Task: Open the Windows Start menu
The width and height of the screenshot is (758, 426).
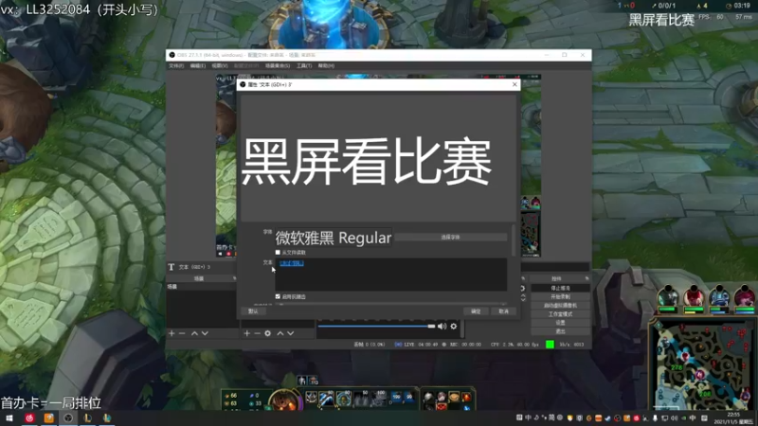Action: (9, 418)
